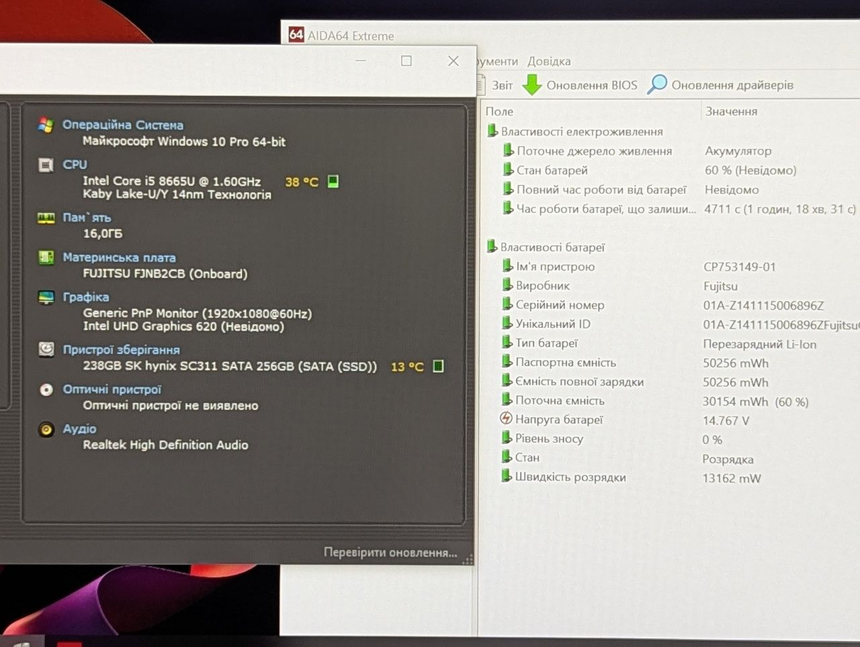Click the text Intel Core i5 8665U @ 1.60GHz
The height and width of the screenshot is (647, 860).
coord(172,181)
